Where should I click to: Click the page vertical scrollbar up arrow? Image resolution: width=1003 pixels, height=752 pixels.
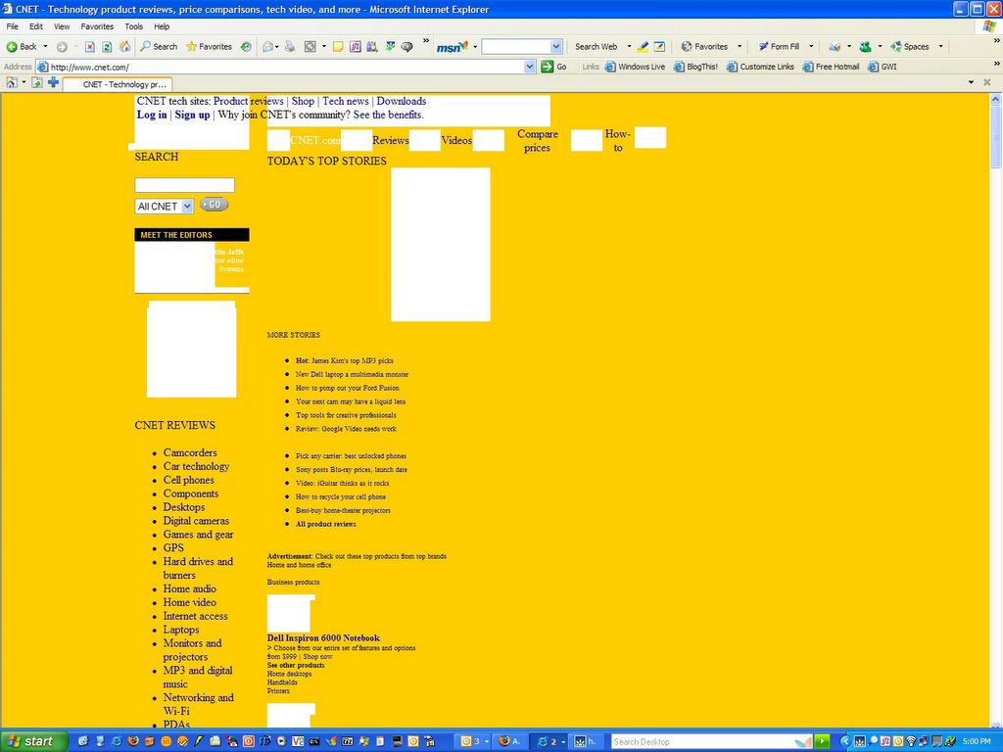(995, 100)
